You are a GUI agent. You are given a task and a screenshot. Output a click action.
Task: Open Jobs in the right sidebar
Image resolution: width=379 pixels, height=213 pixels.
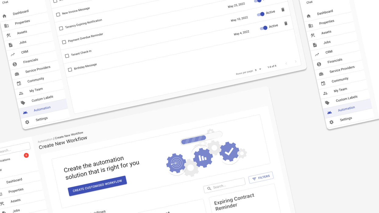tap(327, 42)
